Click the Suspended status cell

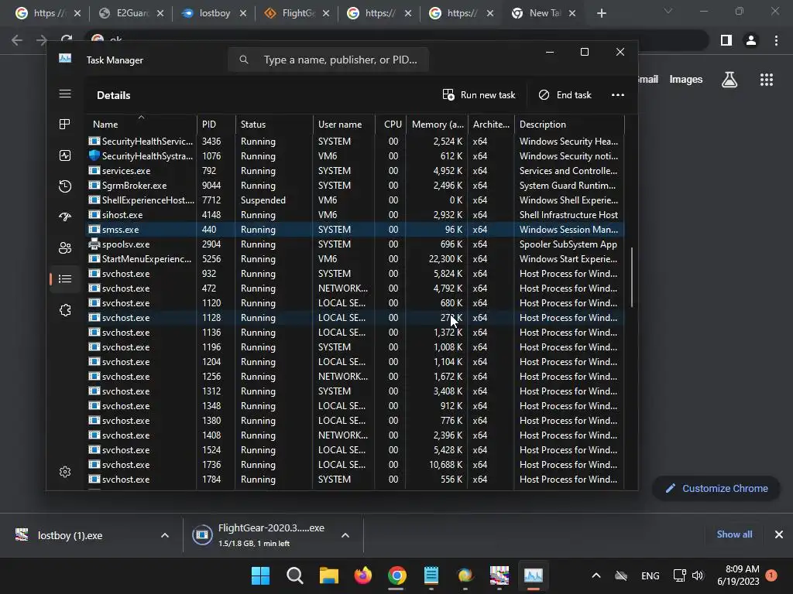[x=263, y=200]
